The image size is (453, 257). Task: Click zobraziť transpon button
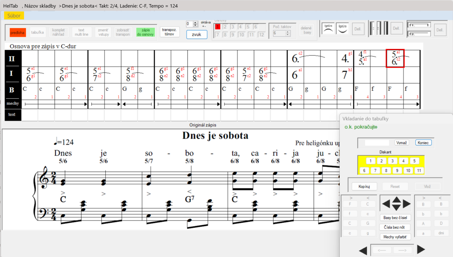tap(123, 32)
